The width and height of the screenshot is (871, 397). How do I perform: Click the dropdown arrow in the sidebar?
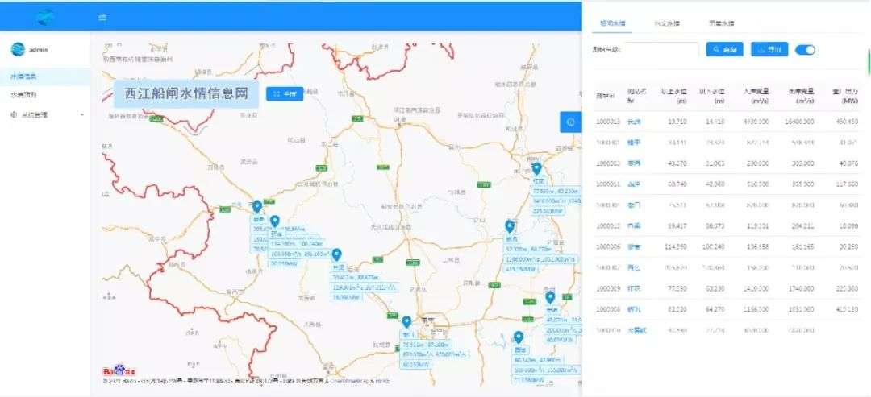pyautogui.click(x=82, y=115)
